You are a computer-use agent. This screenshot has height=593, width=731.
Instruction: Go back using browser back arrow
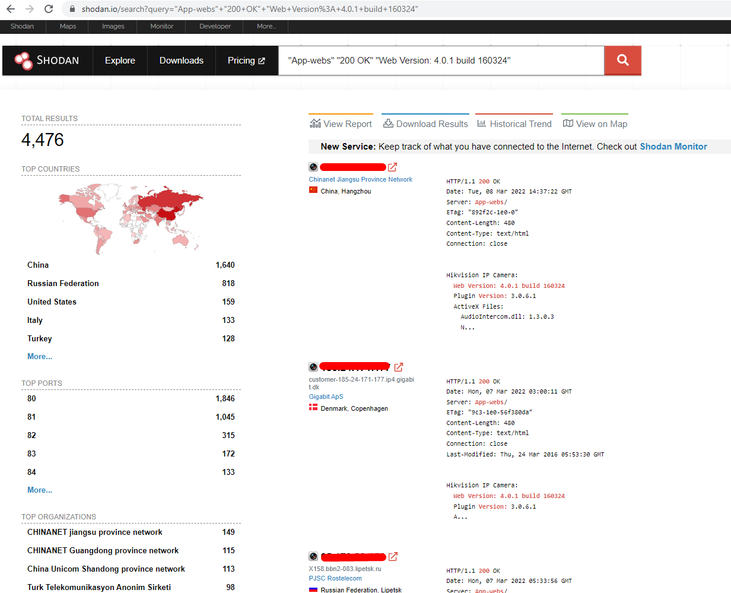click(x=11, y=9)
